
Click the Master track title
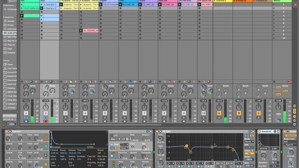[x=282, y=1]
